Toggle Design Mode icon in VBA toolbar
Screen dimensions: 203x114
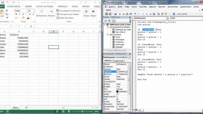click(x=154, y=14)
